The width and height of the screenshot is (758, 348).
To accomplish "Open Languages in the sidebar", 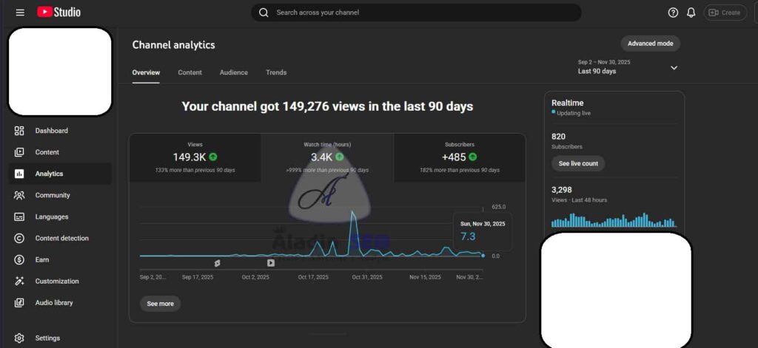I will [x=51, y=216].
